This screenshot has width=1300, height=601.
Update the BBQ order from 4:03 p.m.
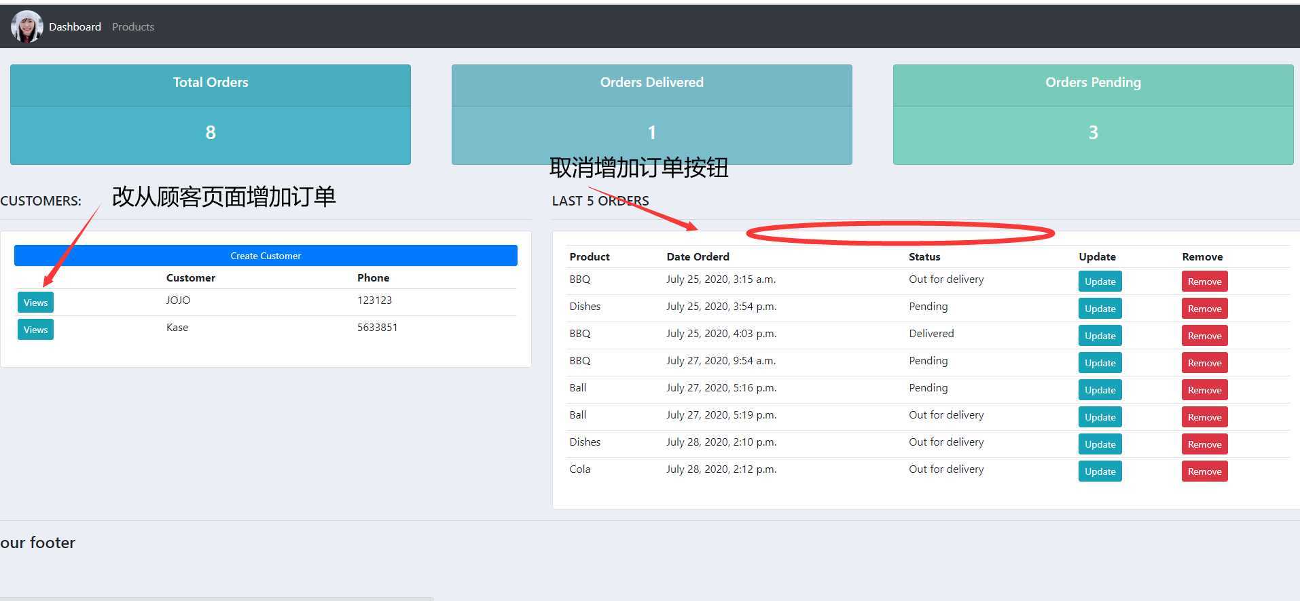pos(1100,336)
